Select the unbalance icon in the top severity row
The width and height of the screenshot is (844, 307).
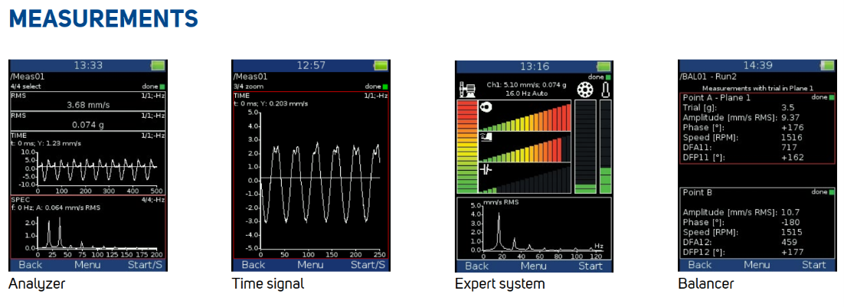[x=486, y=108]
